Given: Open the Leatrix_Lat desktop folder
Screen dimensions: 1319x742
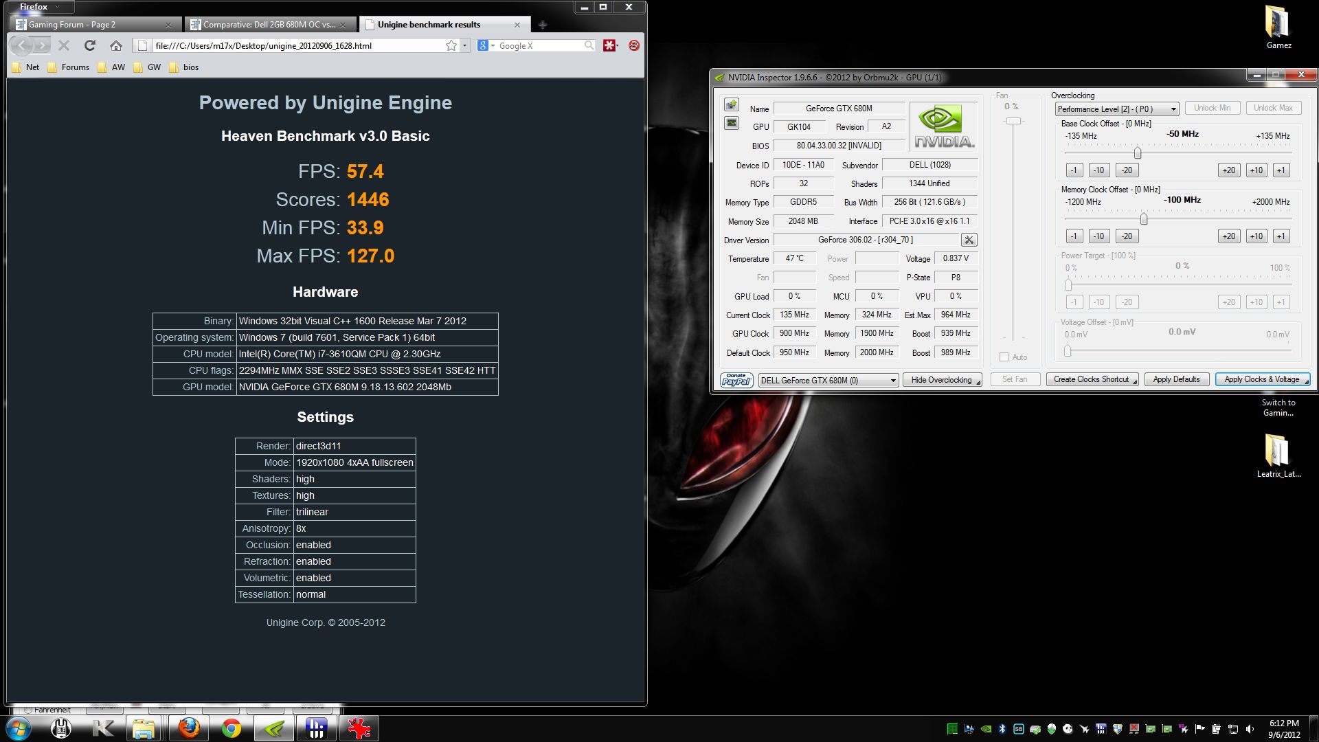Looking at the screenshot, I should coord(1278,456).
